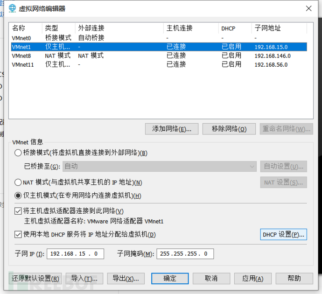
Task: Click 自动桥接 cell of VMnet0
Action: pyautogui.click(x=91, y=38)
